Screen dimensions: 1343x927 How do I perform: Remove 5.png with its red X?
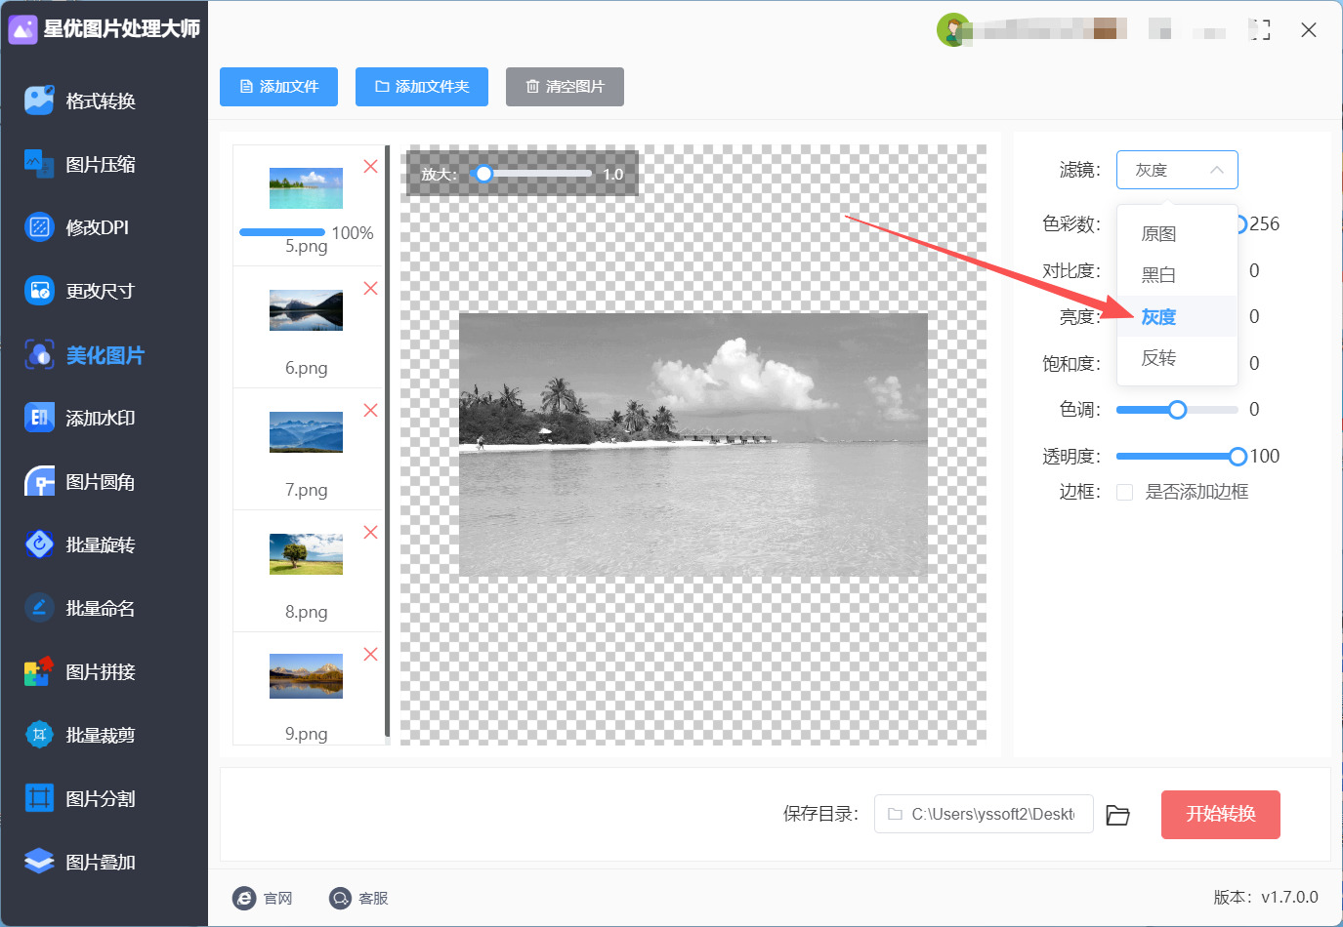point(370,167)
